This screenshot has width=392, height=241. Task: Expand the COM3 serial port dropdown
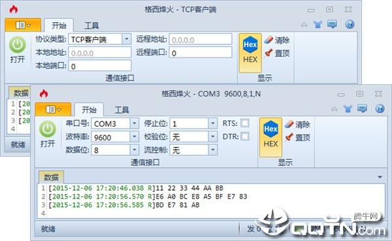point(134,123)
